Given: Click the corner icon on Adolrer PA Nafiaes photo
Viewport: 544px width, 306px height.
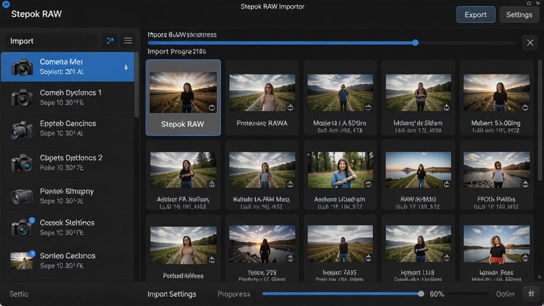Looking at the screenshot, I should 211,184.
